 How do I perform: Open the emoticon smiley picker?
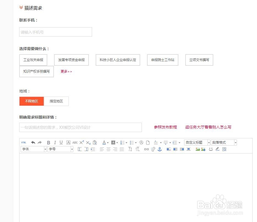point(211,149)
